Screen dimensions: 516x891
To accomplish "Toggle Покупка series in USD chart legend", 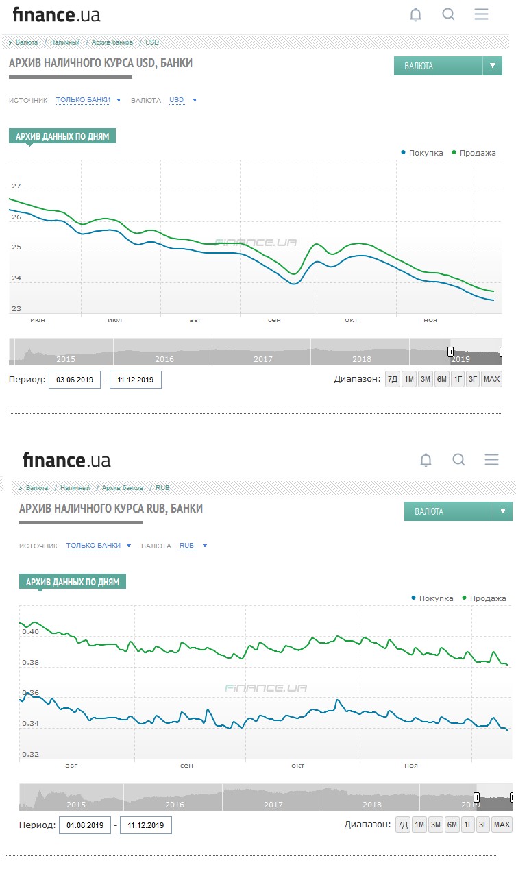I will 422,153.
